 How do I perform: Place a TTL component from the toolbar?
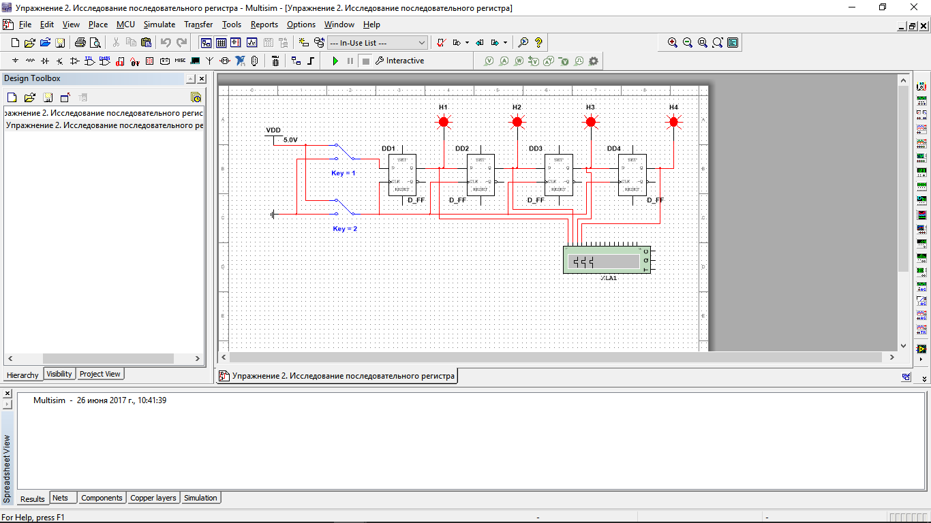pos(89,61)
